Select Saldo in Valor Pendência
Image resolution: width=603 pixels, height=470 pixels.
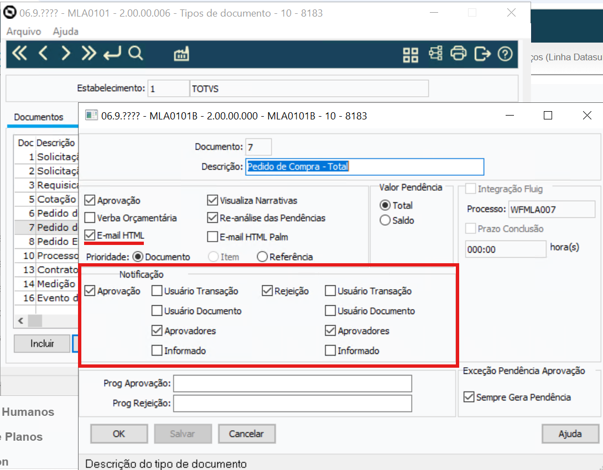(x=385, y=220)
